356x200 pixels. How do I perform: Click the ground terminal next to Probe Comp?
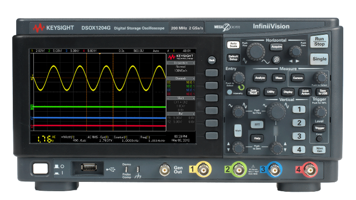(x=138, y=169)
